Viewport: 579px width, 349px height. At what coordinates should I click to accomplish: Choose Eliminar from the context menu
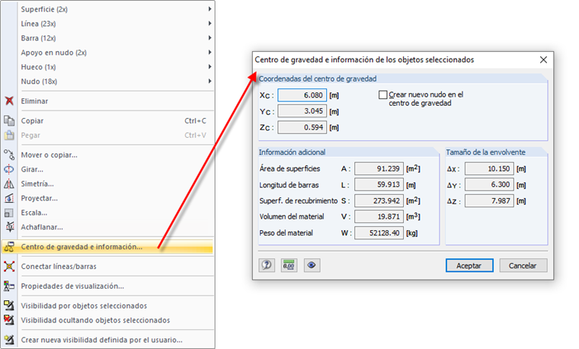point(108,101)
